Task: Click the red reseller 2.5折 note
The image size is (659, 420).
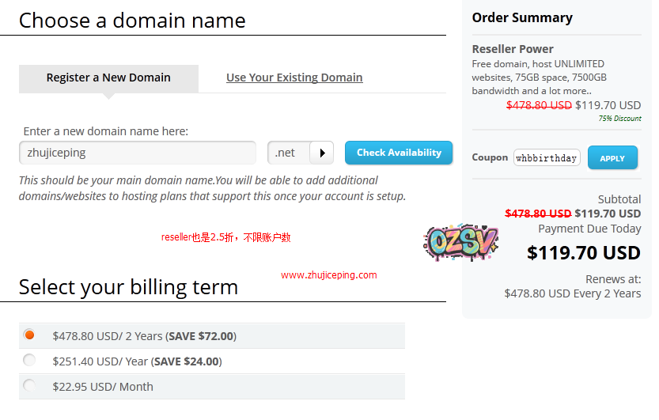Action: [x=226, y=237]
